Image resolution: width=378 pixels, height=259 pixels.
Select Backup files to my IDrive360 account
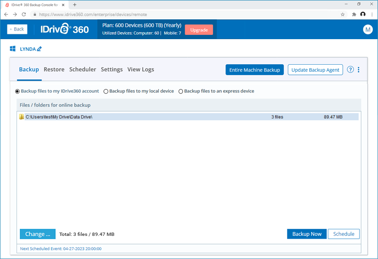(x=17, y=91)
